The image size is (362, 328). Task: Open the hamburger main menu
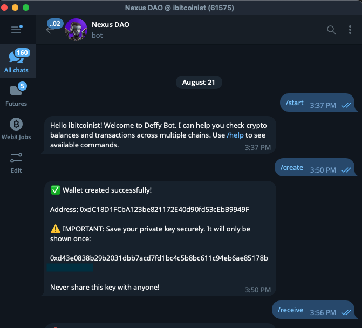pyautogui.click(x=16, y=30)
